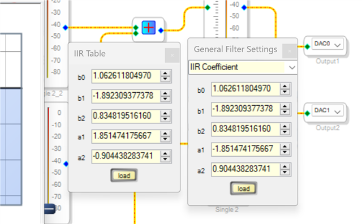Decrement a2 value in IIR Table
The width and height of the screenshot is (362, 224).
pyautogui.click(x=165, y=159)
